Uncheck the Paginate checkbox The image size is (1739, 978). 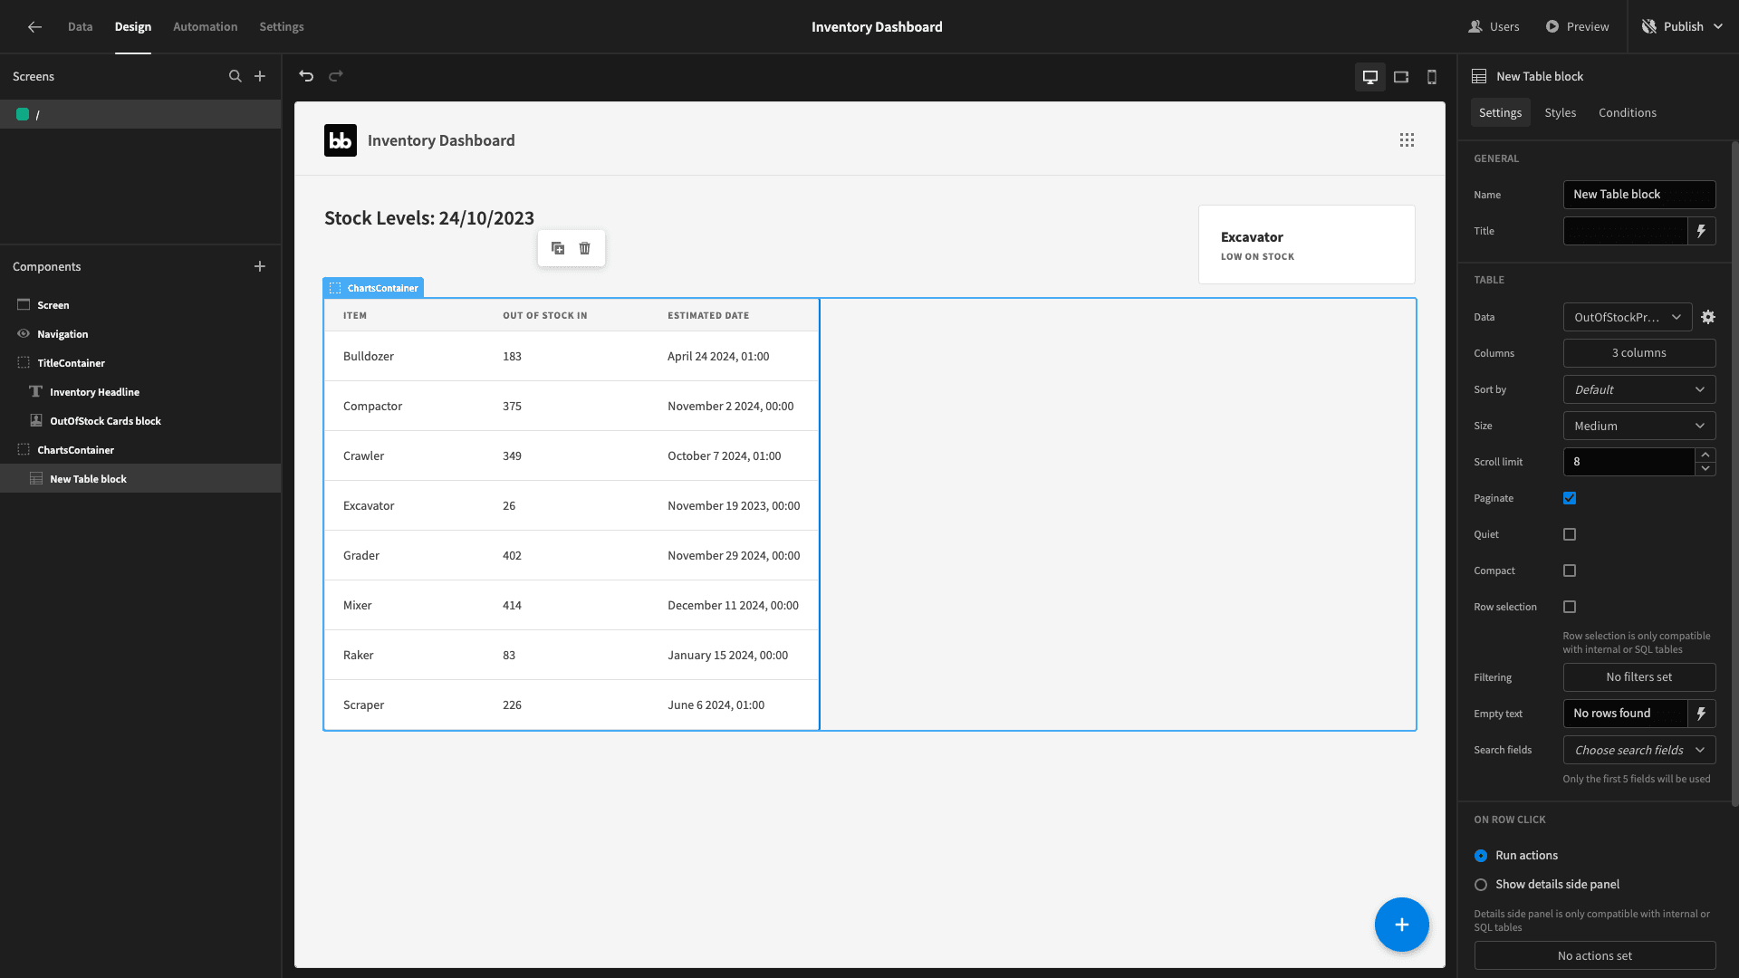pyautogui.click(x=1570, y=498)
